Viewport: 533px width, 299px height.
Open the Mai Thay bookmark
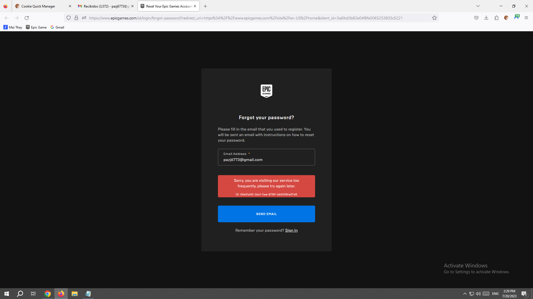point(13,27)
